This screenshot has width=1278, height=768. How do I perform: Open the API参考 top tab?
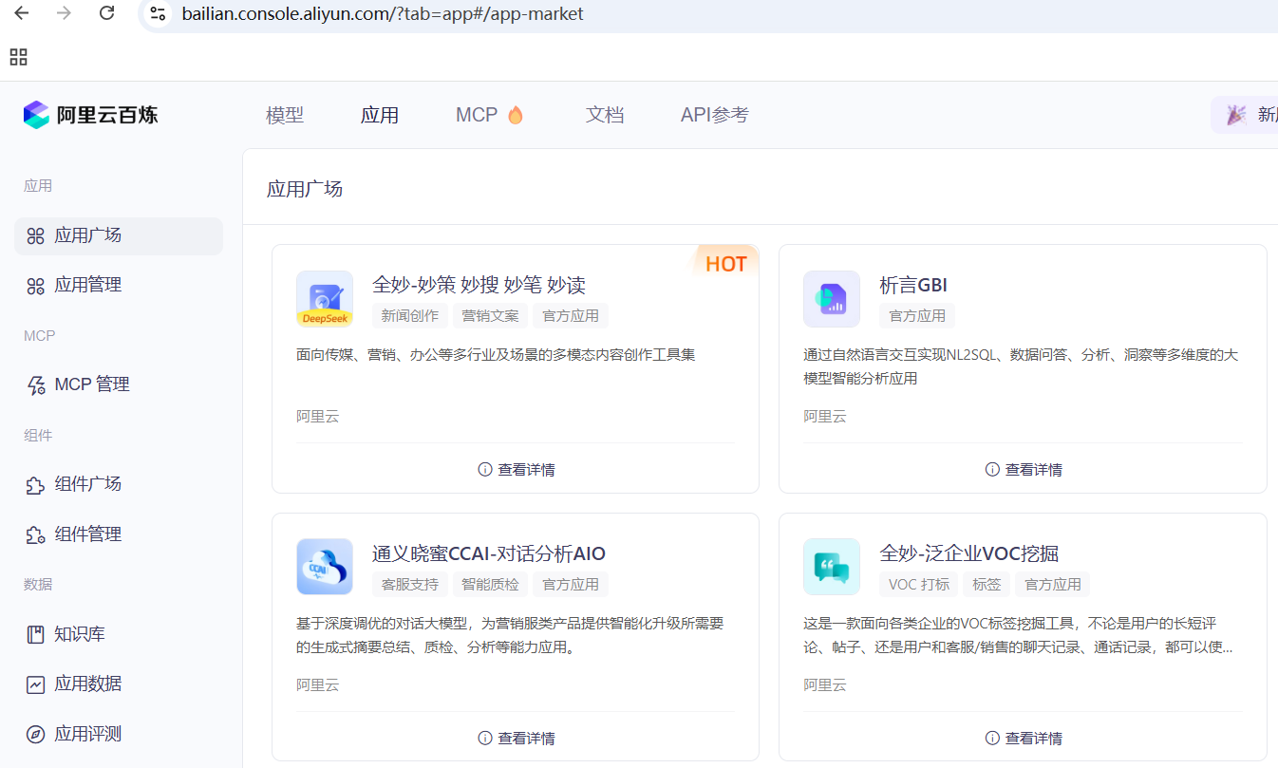pyautogui.click(x=715, y=115)
